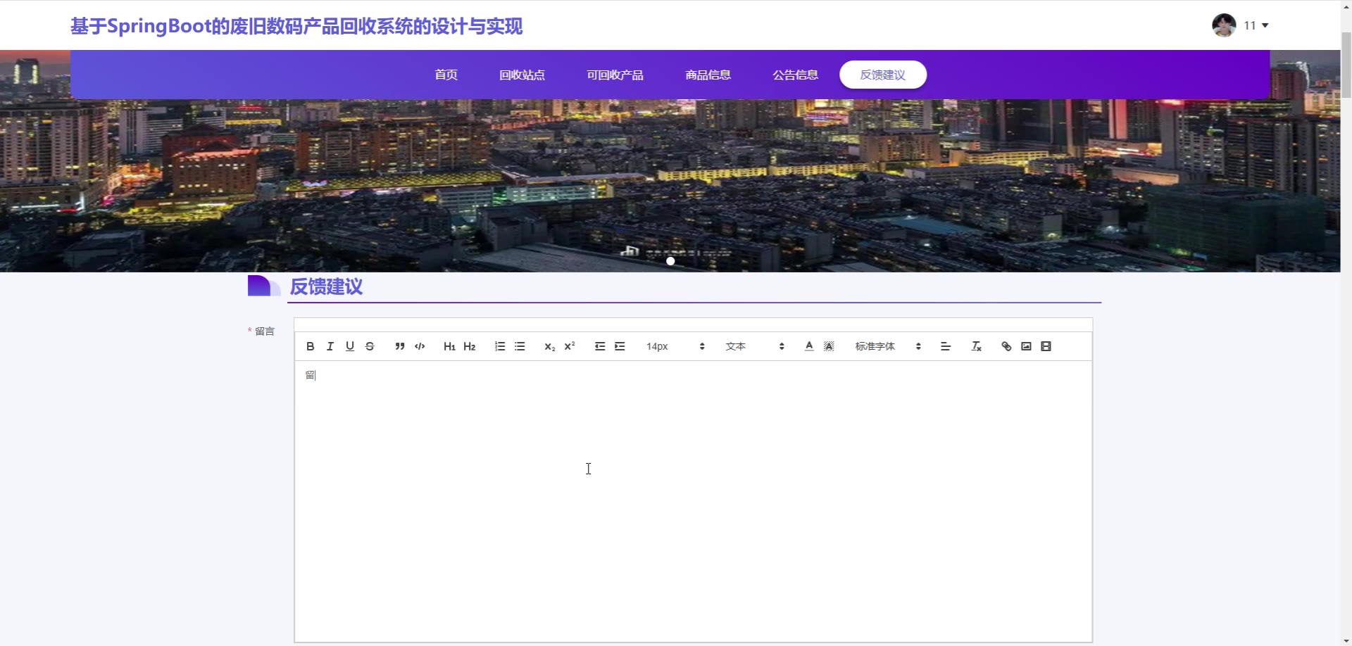The image size is (1352, 646).
Task: Insert an image using the image icon
Action: 1026,346
